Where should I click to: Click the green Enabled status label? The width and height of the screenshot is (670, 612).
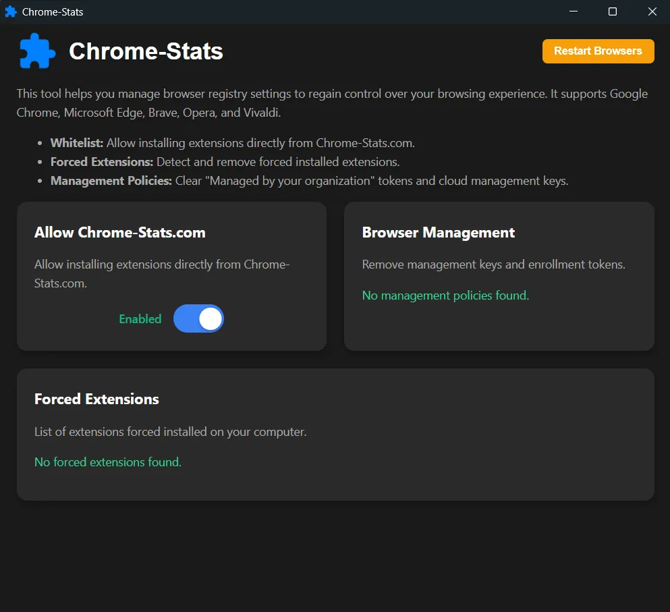point(140,319)
